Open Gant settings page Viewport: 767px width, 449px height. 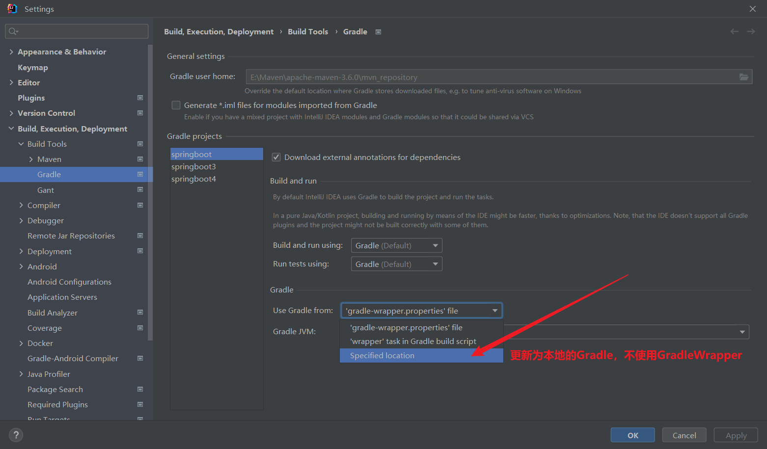click(x=46, y=190)
